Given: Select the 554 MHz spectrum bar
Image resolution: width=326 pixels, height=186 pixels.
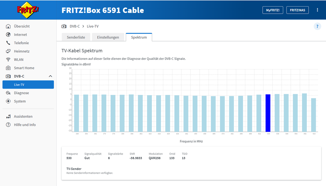Looking at the screenshot, I should 295,113.
